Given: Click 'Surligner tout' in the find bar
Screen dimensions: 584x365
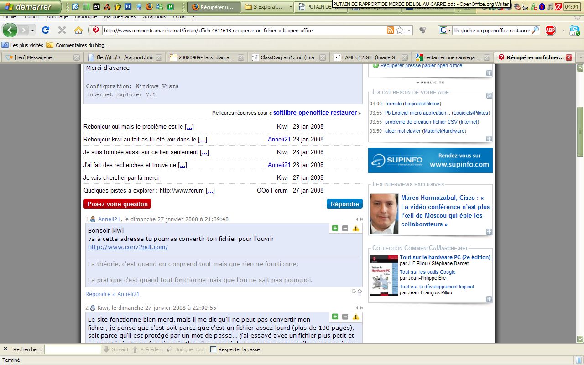Looking at the screenshot, I should 186,349.
